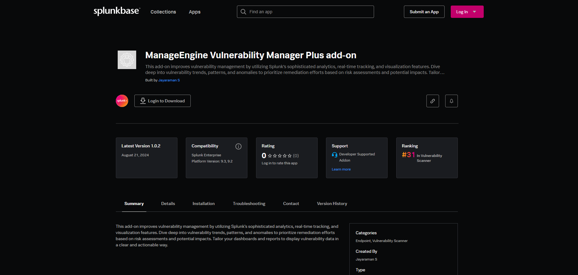The image size is (578, 275).
Task: Copy app link with chain icon
Action: click(x=433, y=101)
